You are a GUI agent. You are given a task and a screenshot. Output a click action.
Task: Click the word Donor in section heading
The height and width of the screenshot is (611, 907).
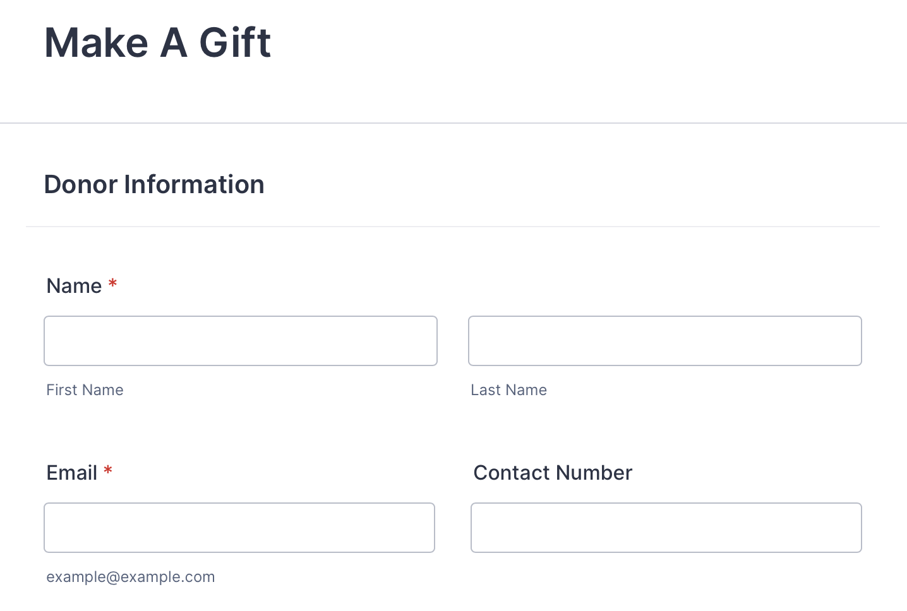pos(81,184)
